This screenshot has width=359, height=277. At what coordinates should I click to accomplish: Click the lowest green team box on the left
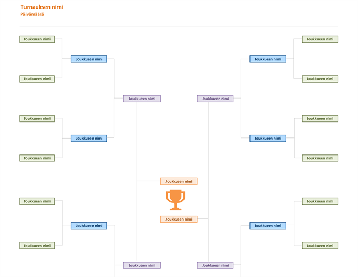point(37,246)
